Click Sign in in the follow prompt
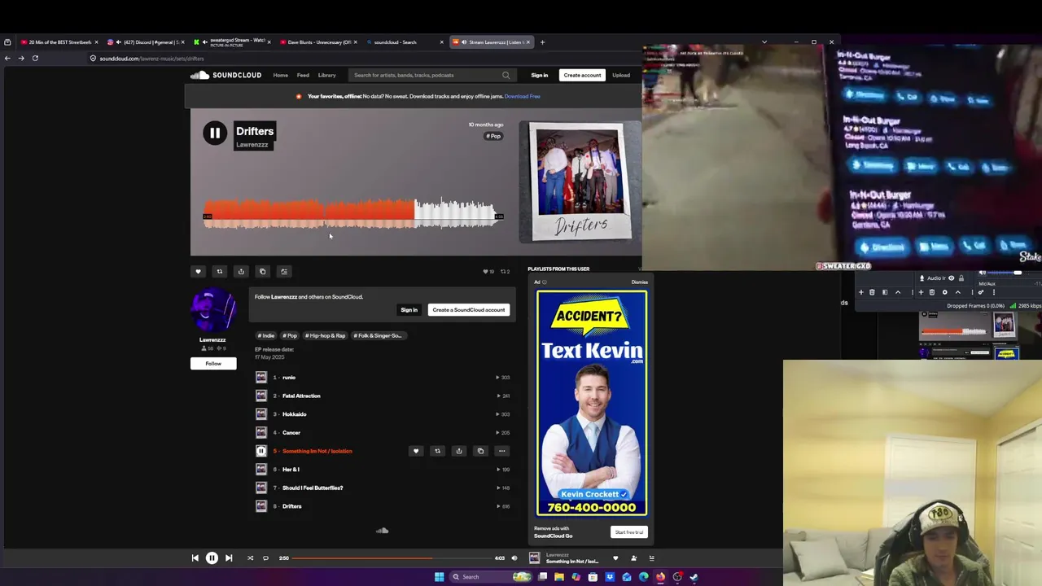The height and width of the screenshot is (586, 1042). (x=409, y=310)
